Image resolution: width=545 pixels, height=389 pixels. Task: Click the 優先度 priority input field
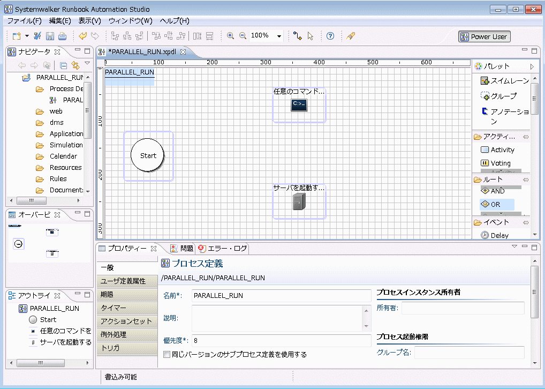[x=282, y=341]
